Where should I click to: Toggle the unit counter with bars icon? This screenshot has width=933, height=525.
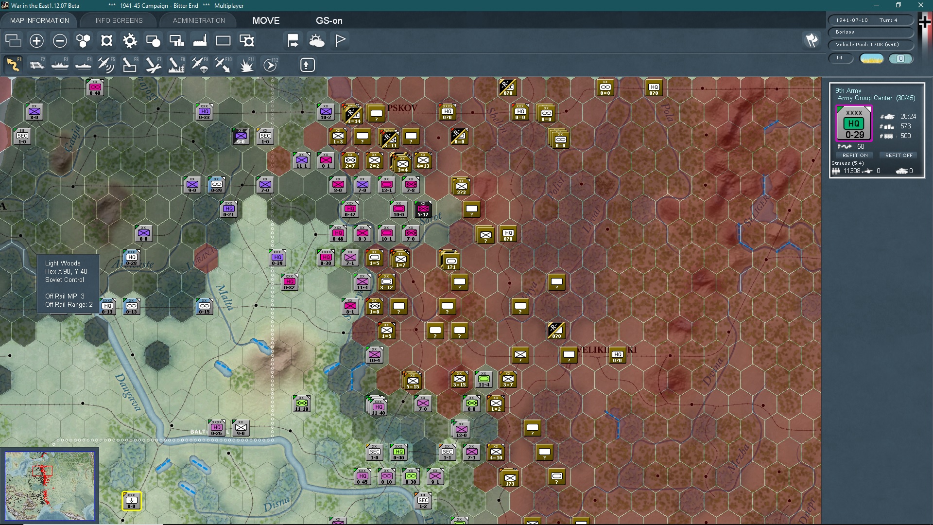[x=176, y=40]
